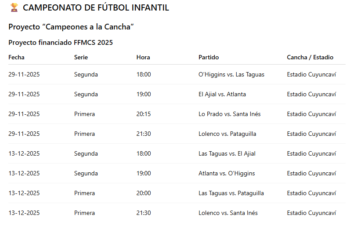Click "Proyecto financiado FFMCS 2025" subtitle
The height and width of the screenshot is (240, 361).
[61, 43]
